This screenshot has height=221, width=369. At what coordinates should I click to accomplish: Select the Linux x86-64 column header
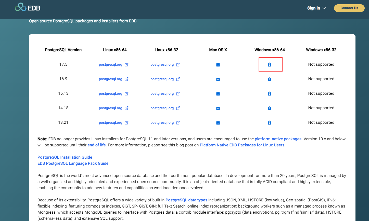coord(115,50)
